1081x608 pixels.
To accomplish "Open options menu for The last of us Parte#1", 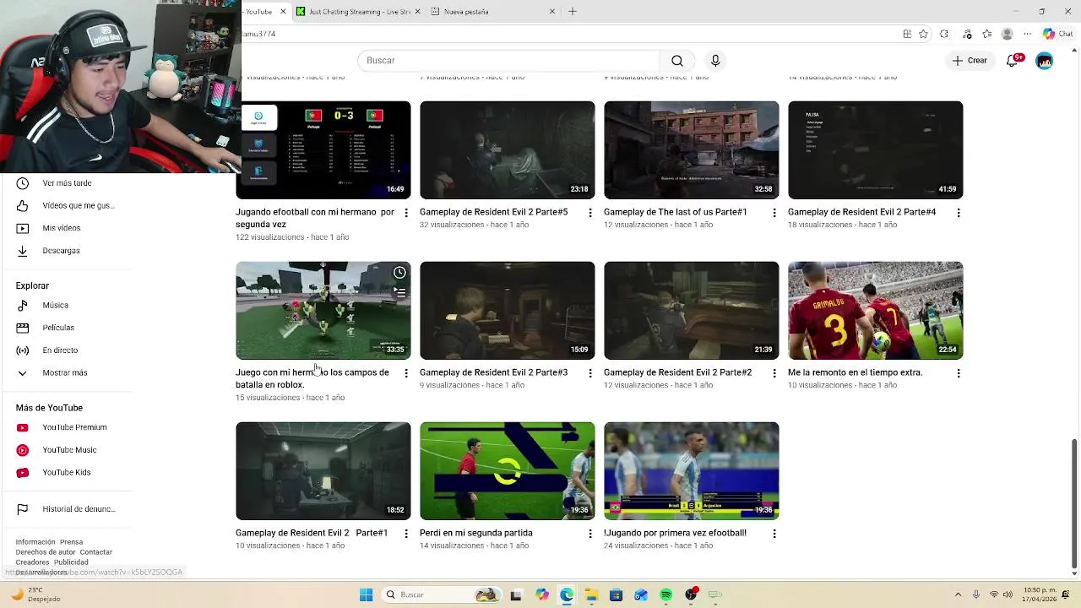I will [x=774, y=213].
